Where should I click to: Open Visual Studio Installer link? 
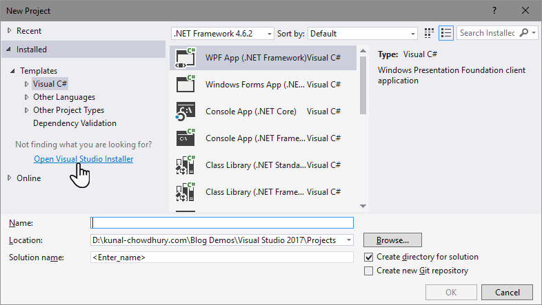click(x=83, y=159)
